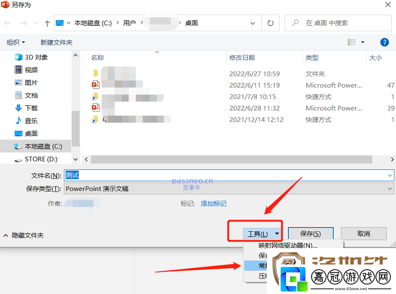Click the navigation pane scroll down arrow
396x294 pixels.
tap(75, 159)
